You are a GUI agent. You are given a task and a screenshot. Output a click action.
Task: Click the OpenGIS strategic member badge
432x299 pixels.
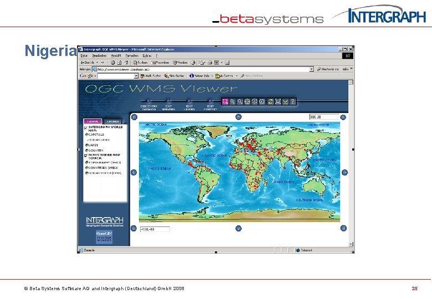(x=104, y=237)
